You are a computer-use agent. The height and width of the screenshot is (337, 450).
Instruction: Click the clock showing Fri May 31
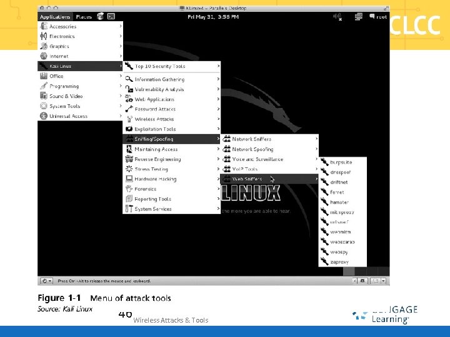(213, 17)
